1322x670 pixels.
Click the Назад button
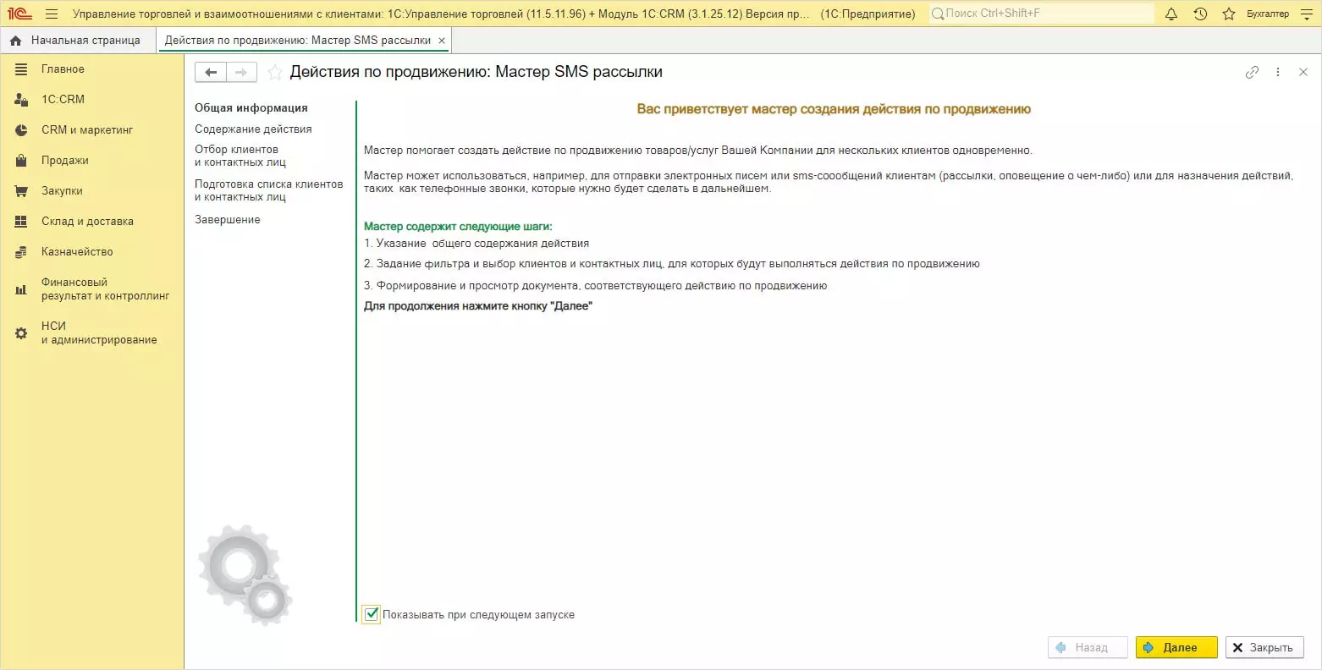(1088, 647)
